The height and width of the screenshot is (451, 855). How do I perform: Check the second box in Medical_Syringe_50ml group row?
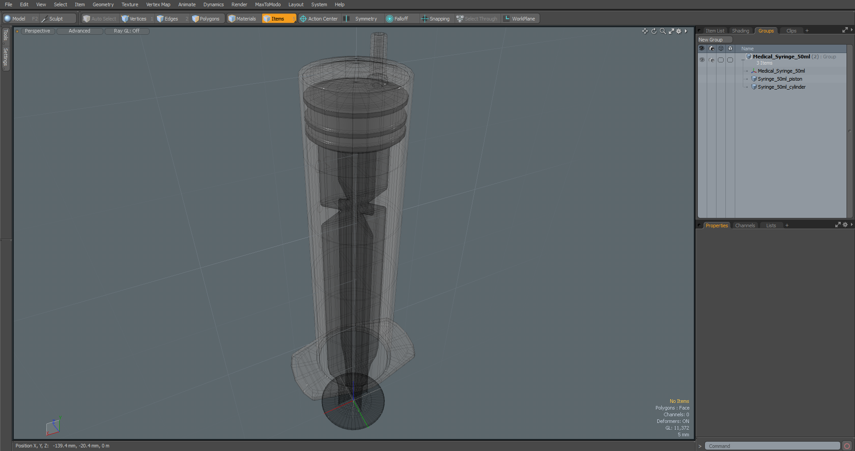[x=730, y=60]
